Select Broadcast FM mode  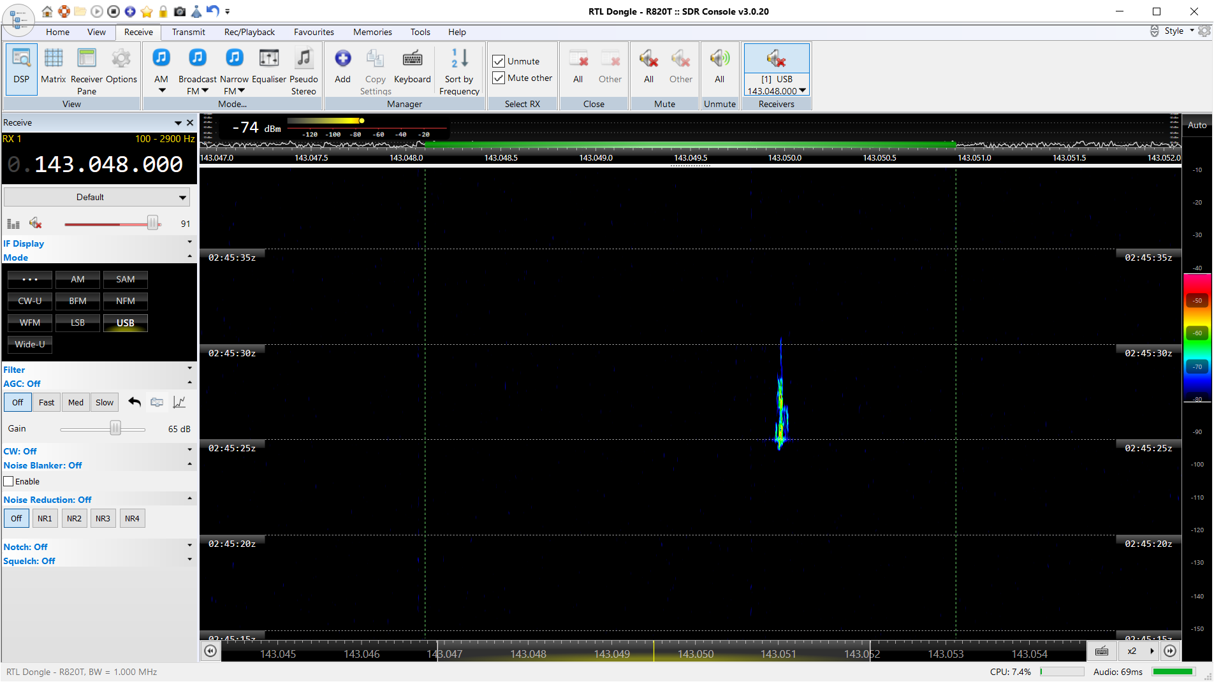(198, 71)
